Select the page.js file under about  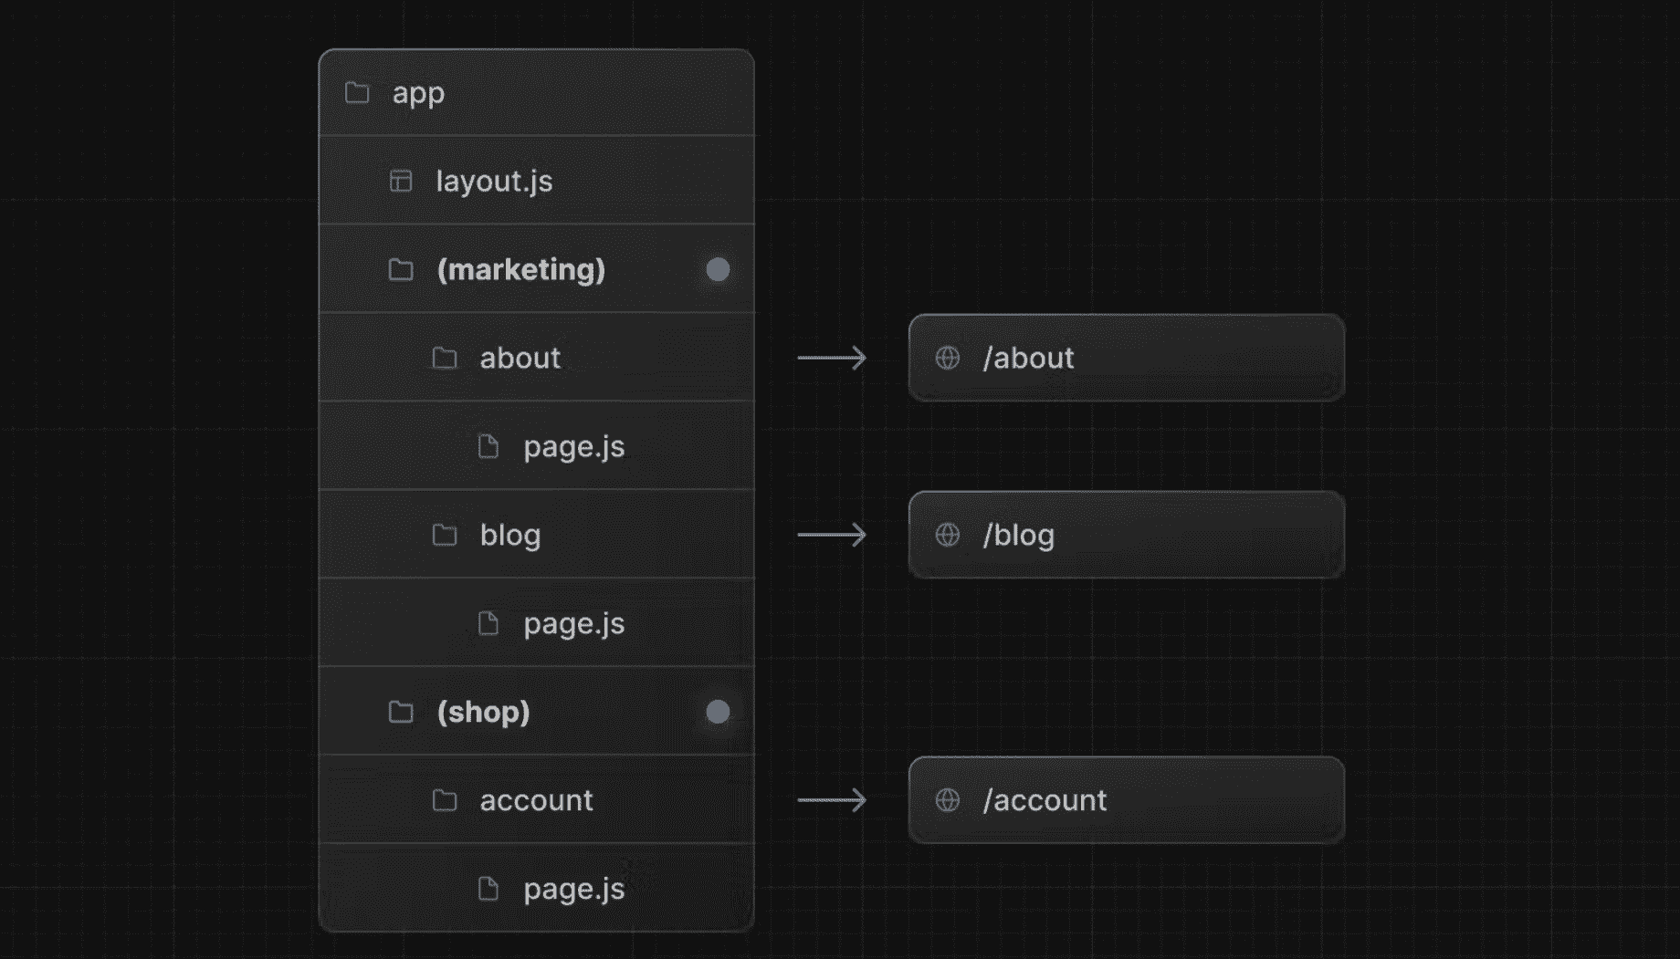point(573,447)
